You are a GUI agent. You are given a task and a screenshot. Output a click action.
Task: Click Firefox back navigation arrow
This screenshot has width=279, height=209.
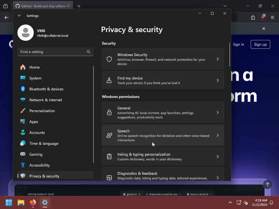coord(7,17)
